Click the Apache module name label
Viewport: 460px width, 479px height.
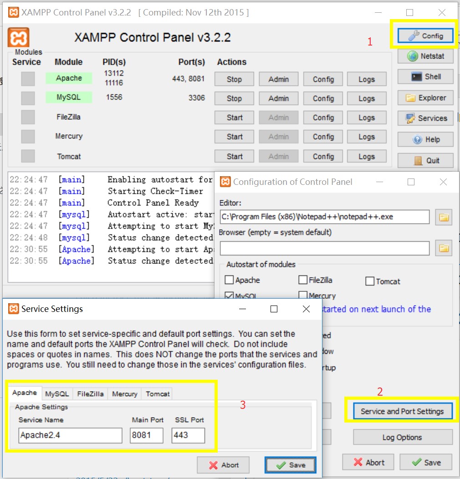pyautogui.click(x=69, y=78)
